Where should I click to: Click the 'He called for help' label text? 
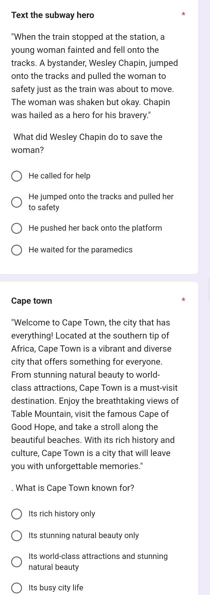60,176
